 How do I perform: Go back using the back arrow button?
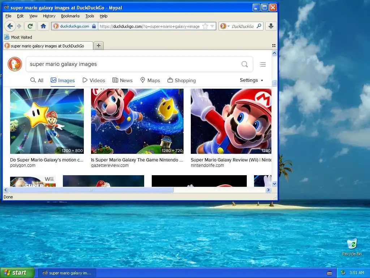(x=10, y=26)
